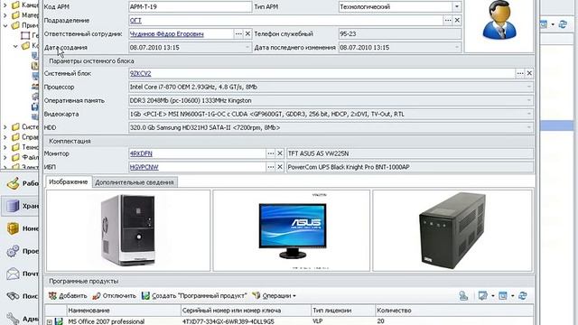
Task: Open the envelope mail sidebar section
Action: (20, 274)
